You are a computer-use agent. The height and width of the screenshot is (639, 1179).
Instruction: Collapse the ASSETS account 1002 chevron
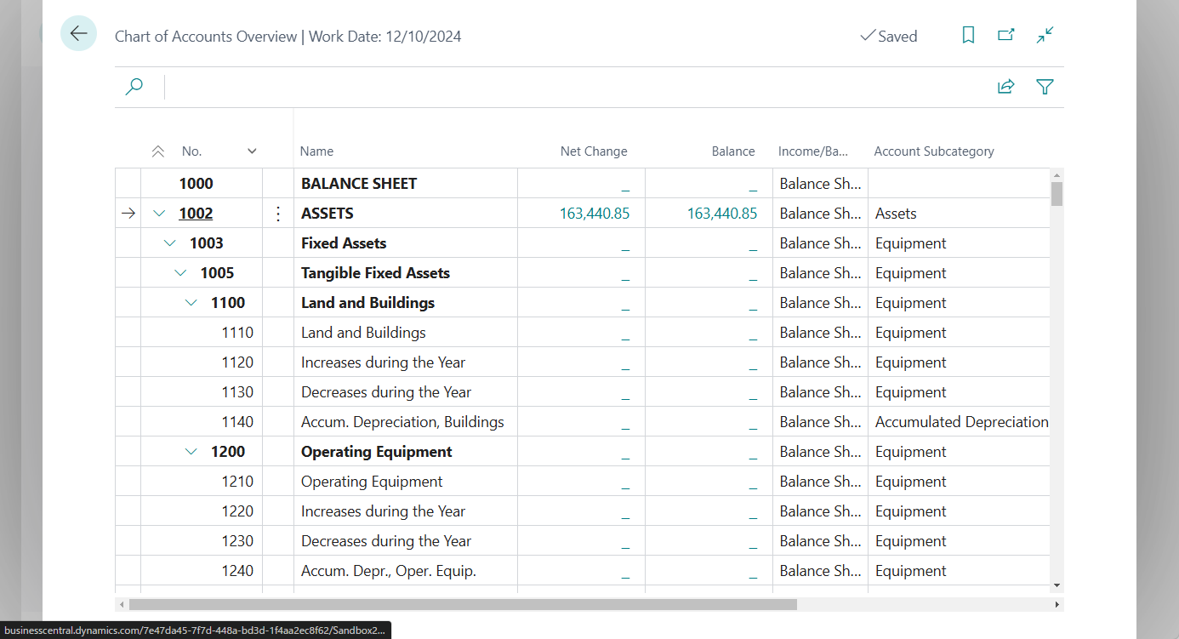pyautogui.click(x=158, y=213)
